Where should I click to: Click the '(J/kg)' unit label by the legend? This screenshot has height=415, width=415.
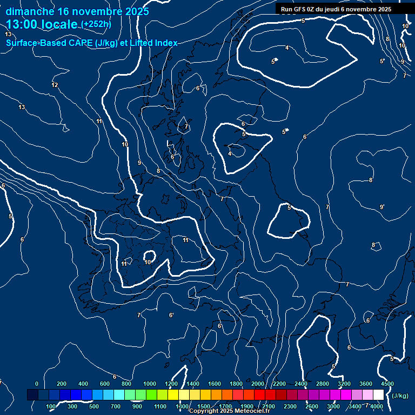400,396
